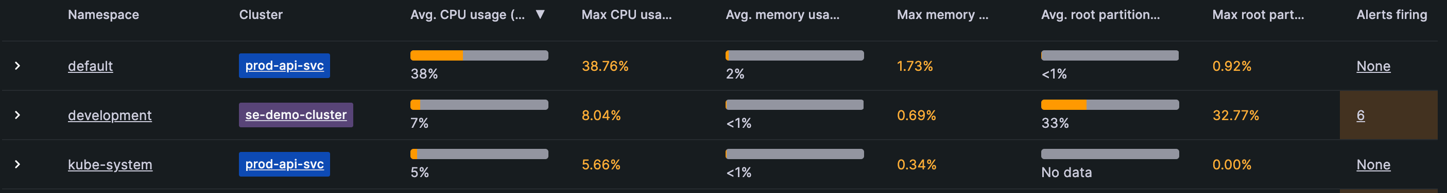
Task: Open the se-demo-cluster cluster tag
Action: click(296, 114)
